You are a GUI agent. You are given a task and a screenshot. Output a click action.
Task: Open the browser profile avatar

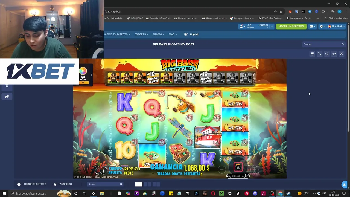click(x=339, y=11)
